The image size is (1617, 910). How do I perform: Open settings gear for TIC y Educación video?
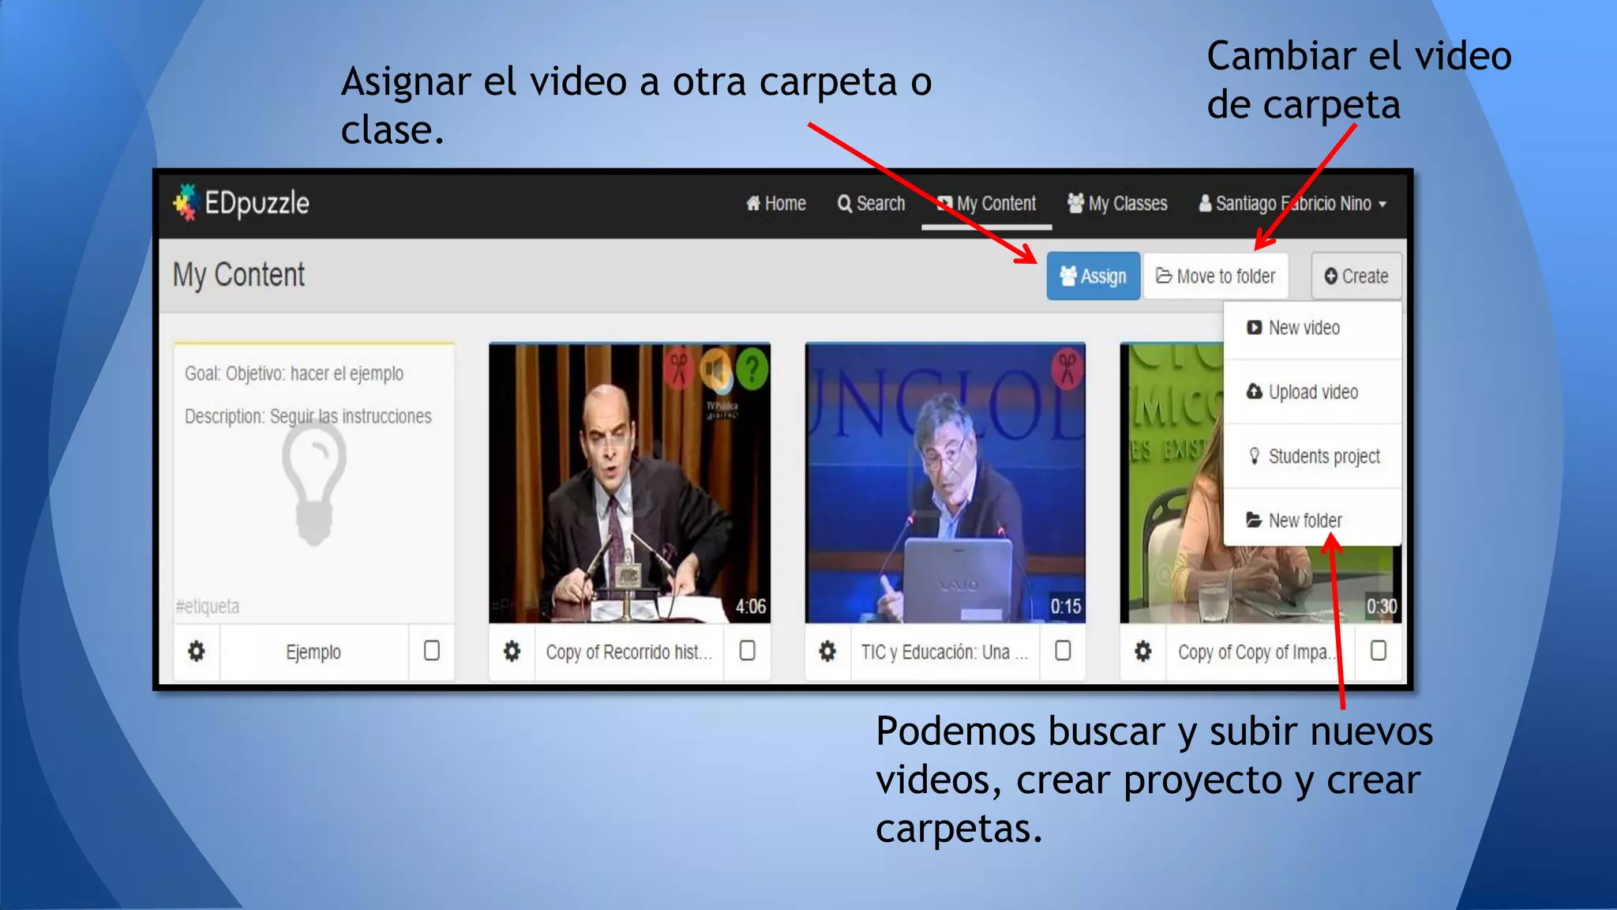[x=827, y=651]
